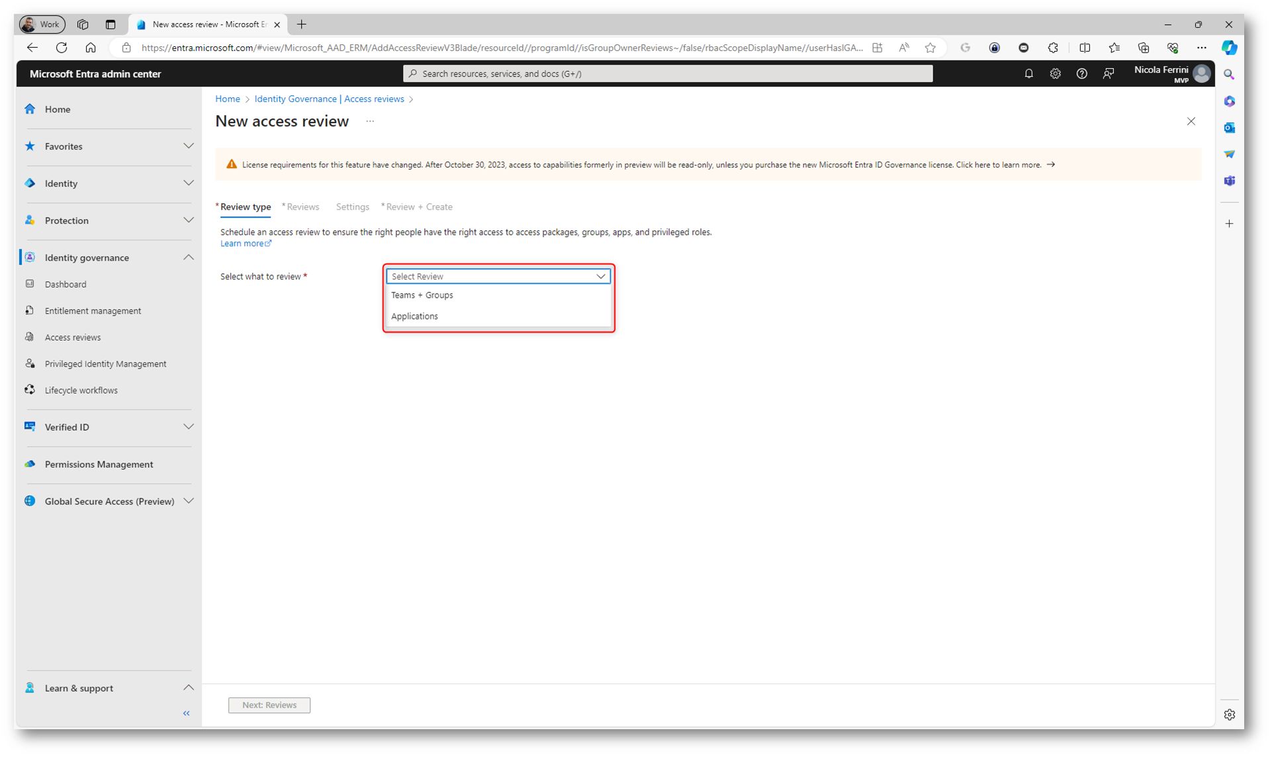Click license banner learn more arrow

[1051, 165]
